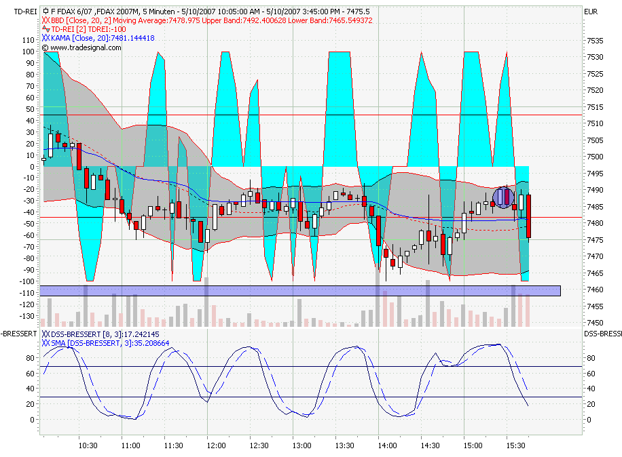Screen dimensions: 622x457
Task: Click the 14:00 label on time axis
Action: click(387, 445)
